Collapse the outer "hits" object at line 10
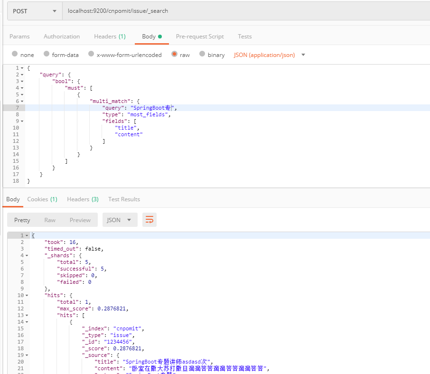The image size is (430, 374). point(27,295)
